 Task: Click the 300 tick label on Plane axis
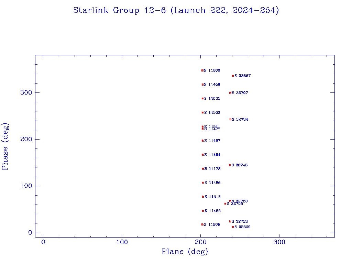279,242
